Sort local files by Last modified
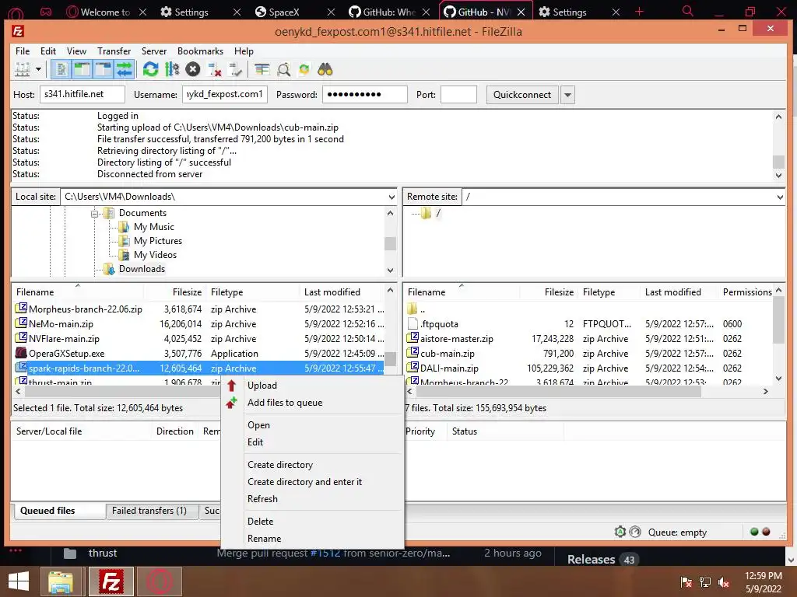This screenshot has width=797, height=597. click(332, 292)
